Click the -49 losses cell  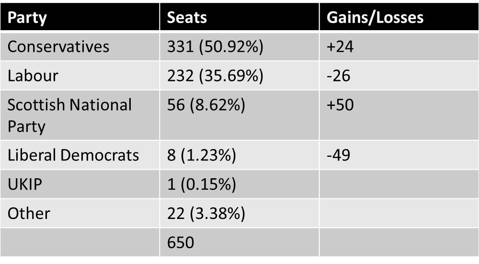(338, 155)
